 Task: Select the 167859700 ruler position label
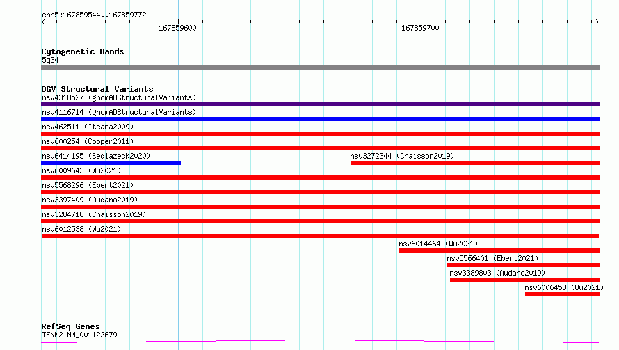pos(420,28)
